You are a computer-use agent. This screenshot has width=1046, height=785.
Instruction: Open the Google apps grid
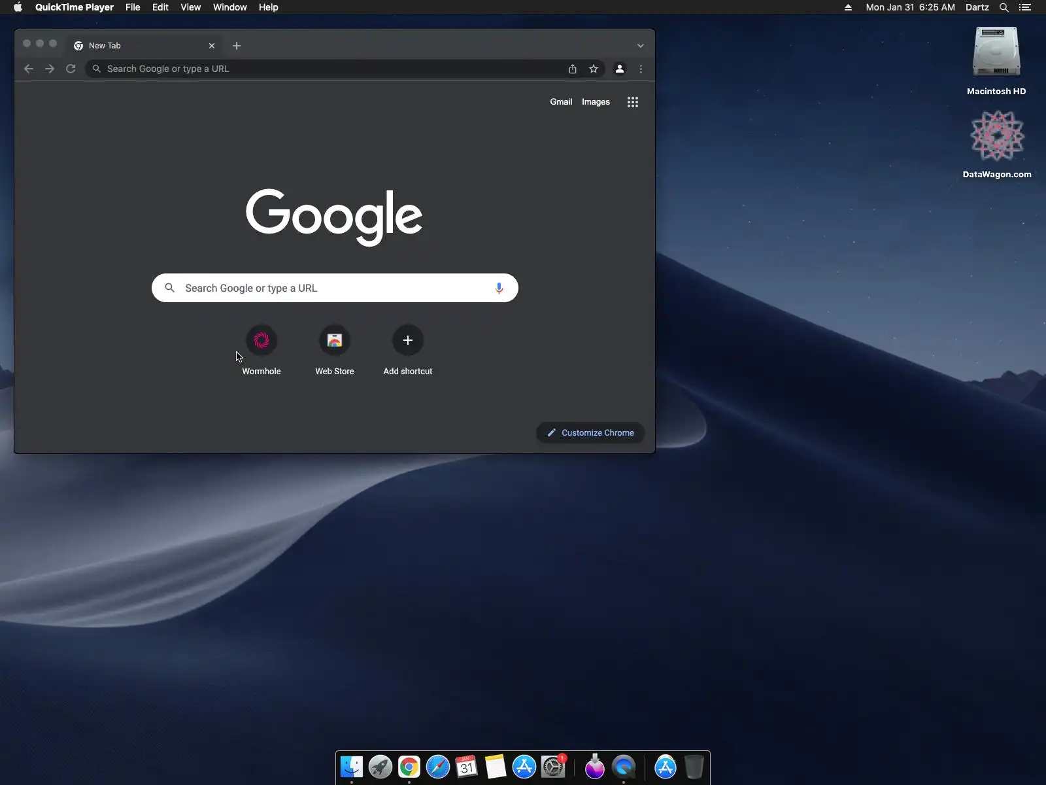coord(633,102)
